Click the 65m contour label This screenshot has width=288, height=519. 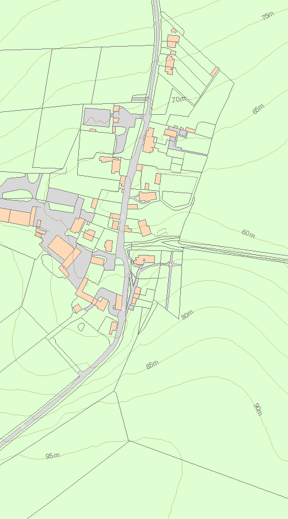pos(258,109)
